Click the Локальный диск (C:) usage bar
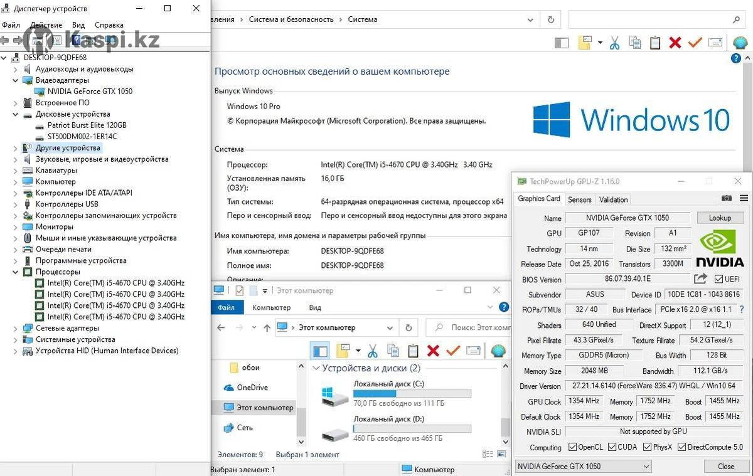 click(412, 393)
